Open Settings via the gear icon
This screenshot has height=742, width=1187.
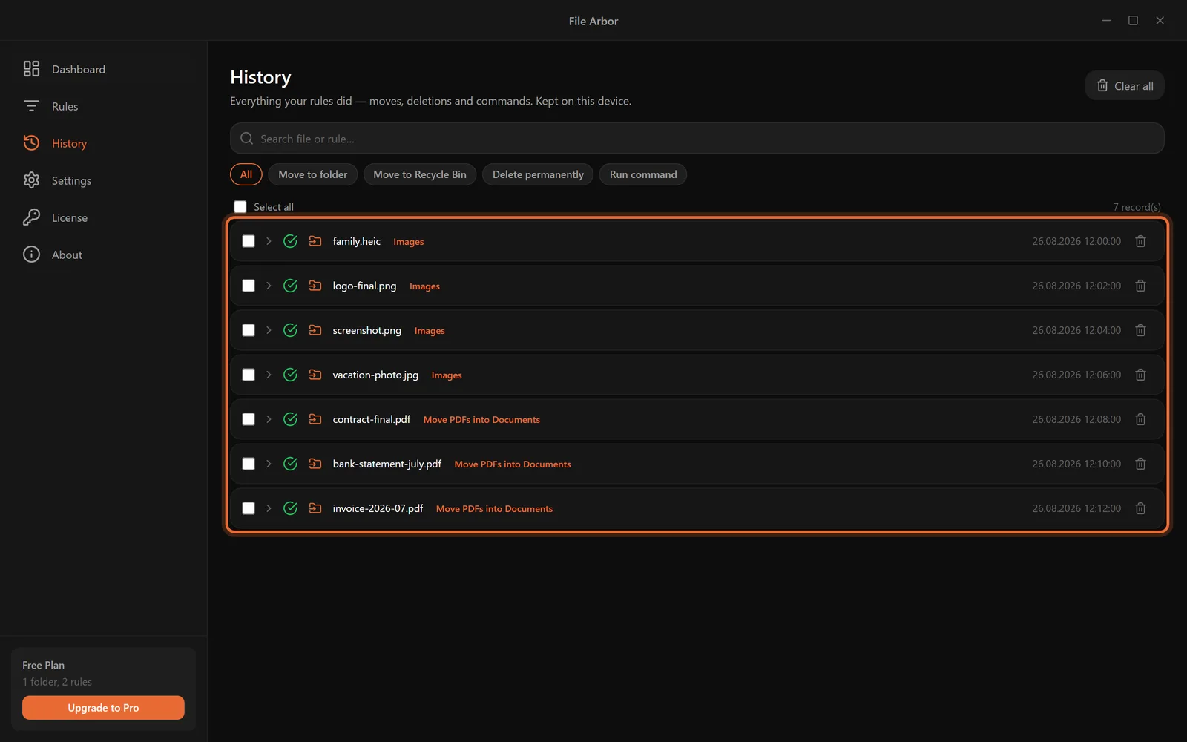coord(31,180)
